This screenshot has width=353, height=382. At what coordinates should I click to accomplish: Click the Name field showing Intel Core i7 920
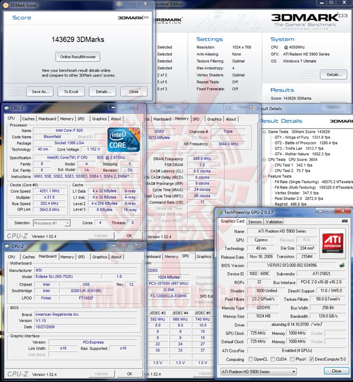[x=70, y=131]
